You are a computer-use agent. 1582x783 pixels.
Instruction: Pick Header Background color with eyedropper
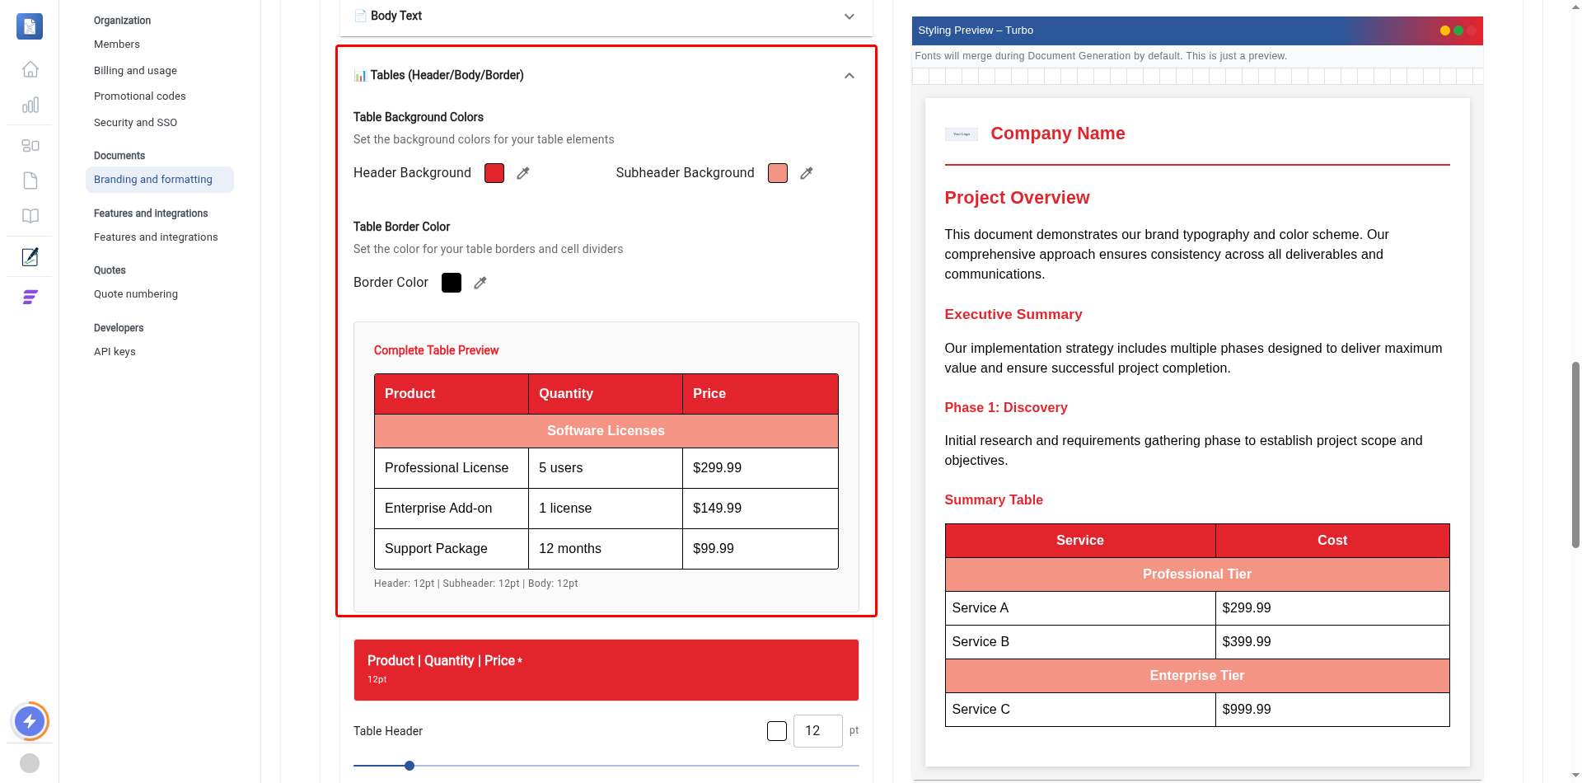[x=523, y=173]
